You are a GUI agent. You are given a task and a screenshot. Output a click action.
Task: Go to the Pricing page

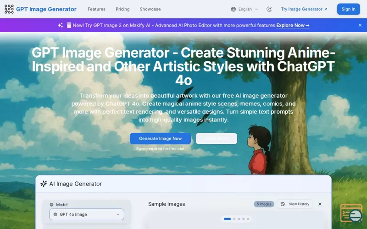pyautogui.click(x=122, y=9)
